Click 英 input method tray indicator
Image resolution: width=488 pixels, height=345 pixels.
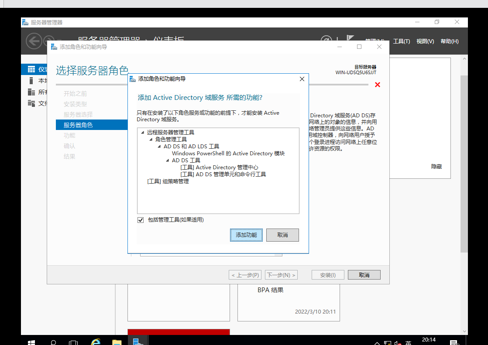[408, 343]
